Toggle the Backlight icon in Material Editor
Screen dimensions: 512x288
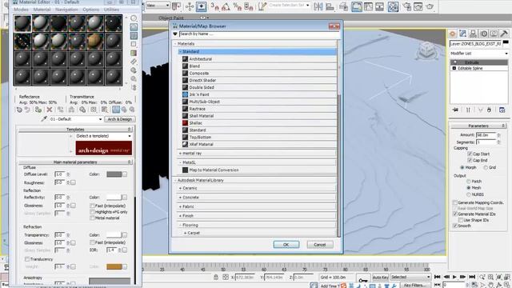(134, 27)
